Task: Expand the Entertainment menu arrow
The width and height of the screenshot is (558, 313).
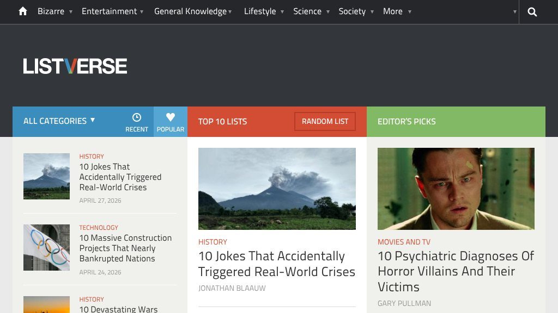Action: 142,12
